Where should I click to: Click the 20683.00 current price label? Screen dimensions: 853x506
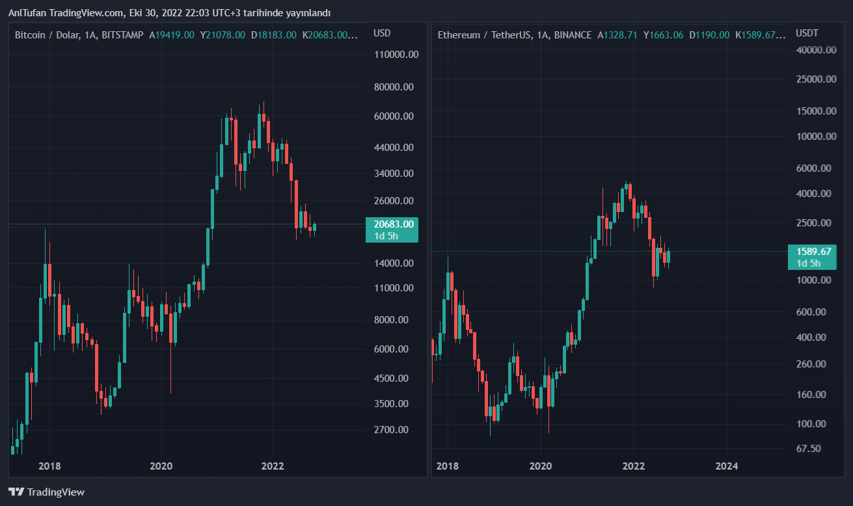click(391, 224)
